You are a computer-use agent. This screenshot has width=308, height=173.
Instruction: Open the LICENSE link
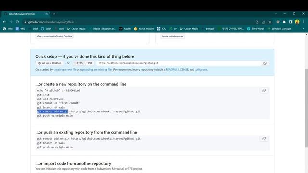[183, 69]
